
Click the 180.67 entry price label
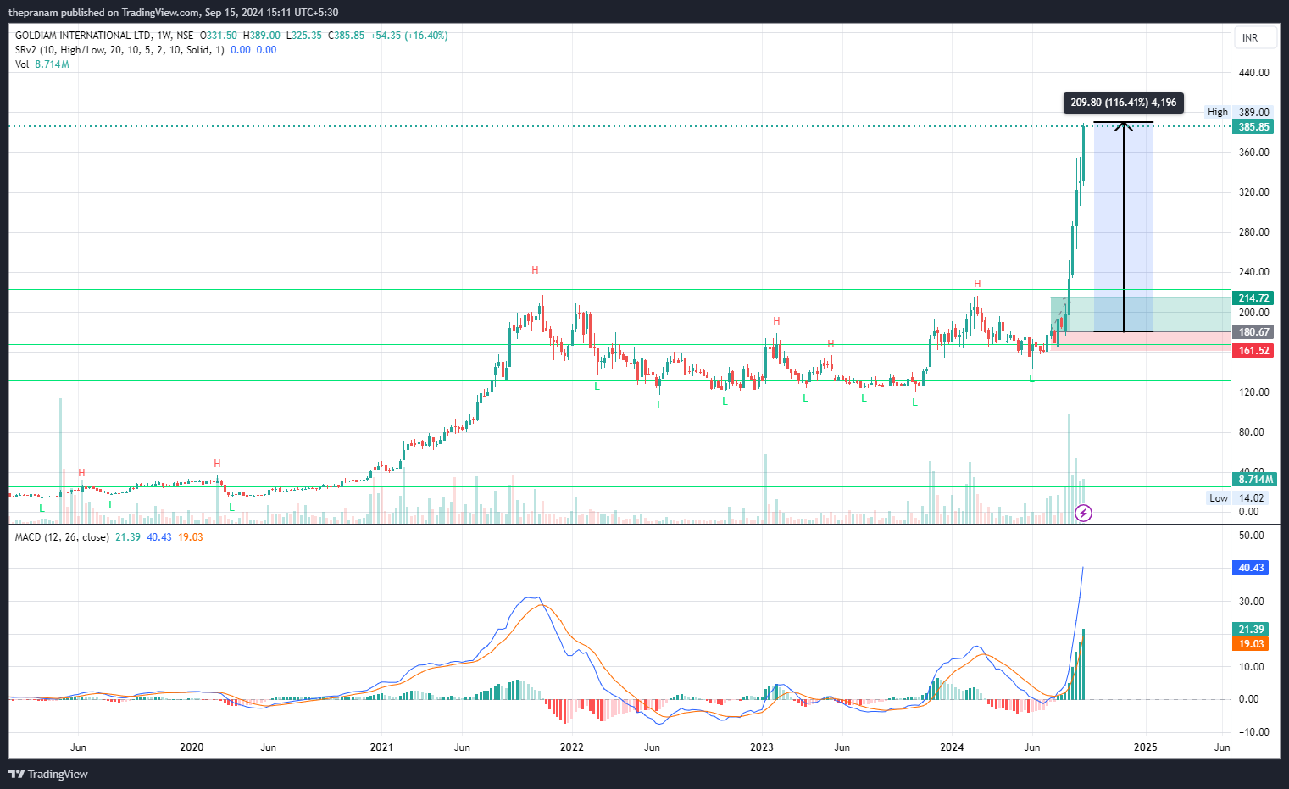point(1253,332)
